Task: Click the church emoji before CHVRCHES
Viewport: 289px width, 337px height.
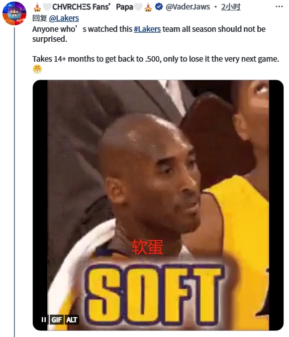Action: click(x=37, y=7)
